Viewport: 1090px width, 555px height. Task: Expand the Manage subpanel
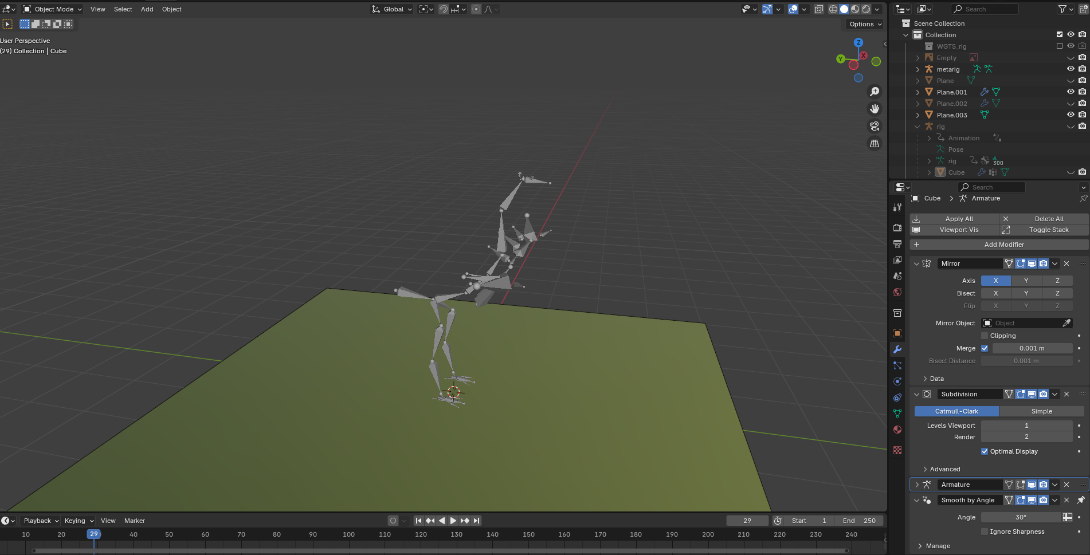920,546
